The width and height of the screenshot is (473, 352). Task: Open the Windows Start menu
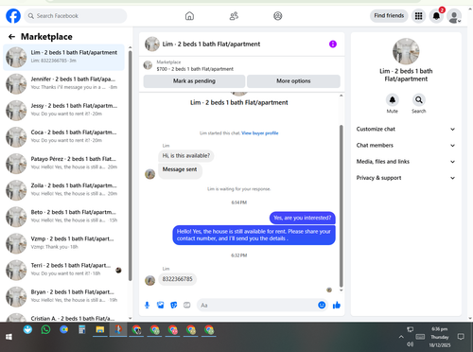coord(9,337)
